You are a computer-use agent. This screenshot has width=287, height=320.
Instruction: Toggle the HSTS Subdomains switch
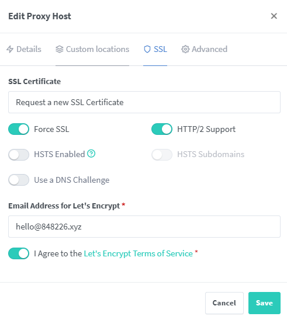tap(162, 155)
